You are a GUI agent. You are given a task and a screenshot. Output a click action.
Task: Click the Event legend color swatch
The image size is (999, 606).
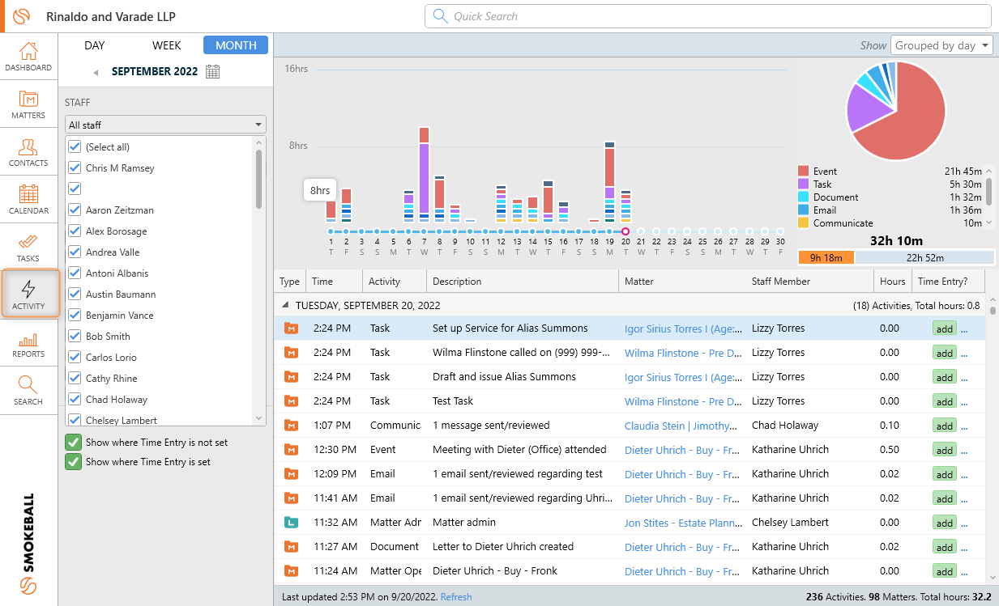coord(803,172)
